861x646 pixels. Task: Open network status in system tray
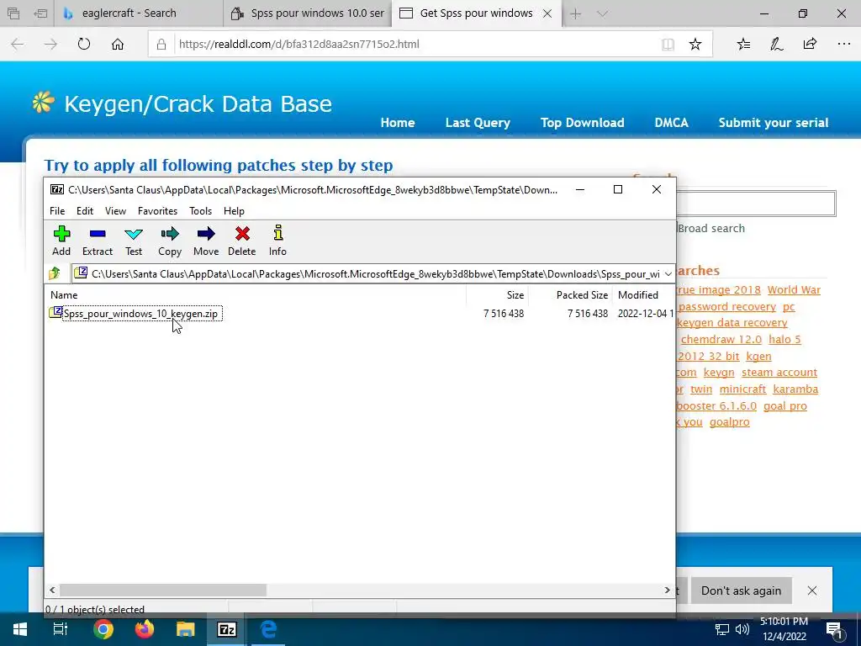coord(722,629)
